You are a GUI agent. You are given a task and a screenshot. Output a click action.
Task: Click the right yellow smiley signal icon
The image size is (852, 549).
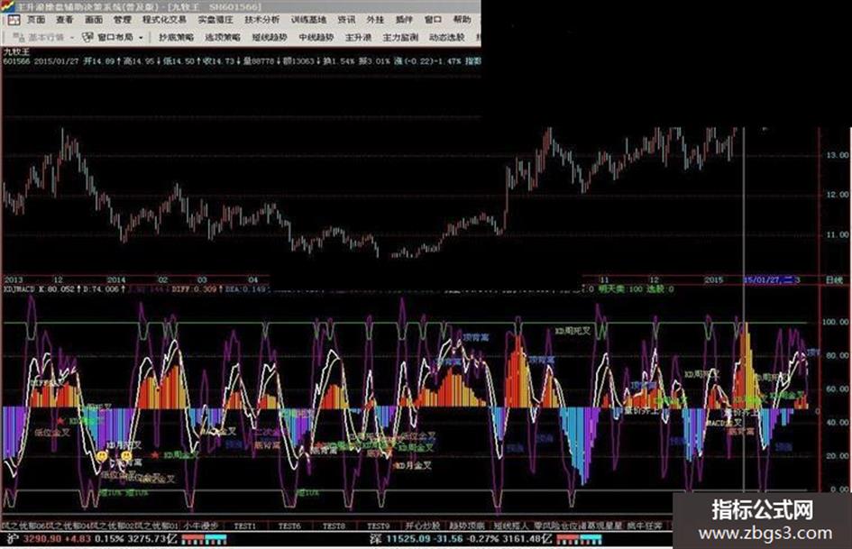(x=126, y=455)
